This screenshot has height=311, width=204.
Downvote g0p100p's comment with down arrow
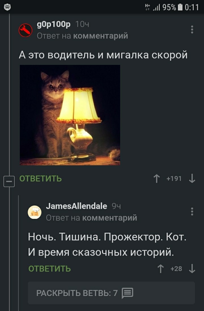tap(192, 179)
